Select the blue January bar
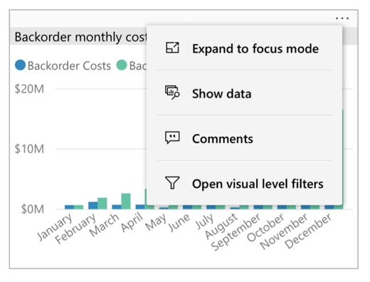 69,207
